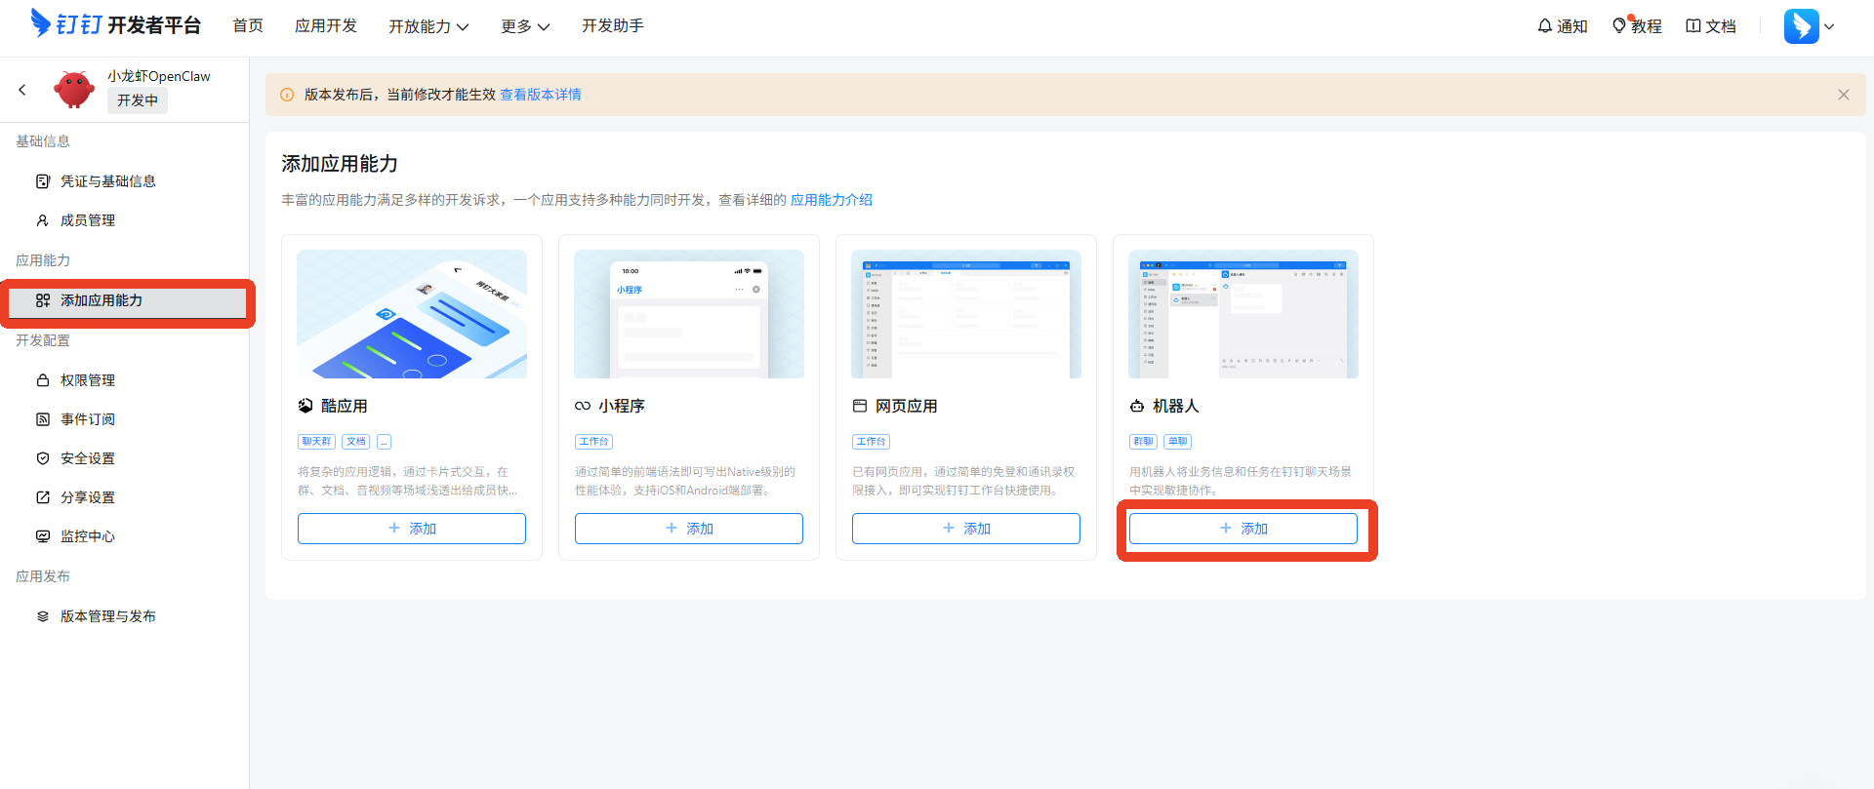Open the user account avatar dropdown
This screenshot has width=1874, height=789.
pos(1809,26)
